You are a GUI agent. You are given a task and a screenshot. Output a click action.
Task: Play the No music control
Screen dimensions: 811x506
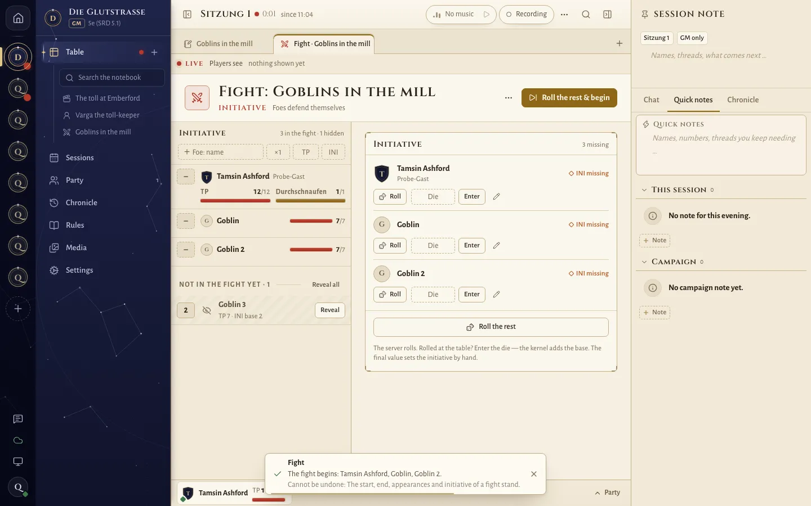point(487,14)
